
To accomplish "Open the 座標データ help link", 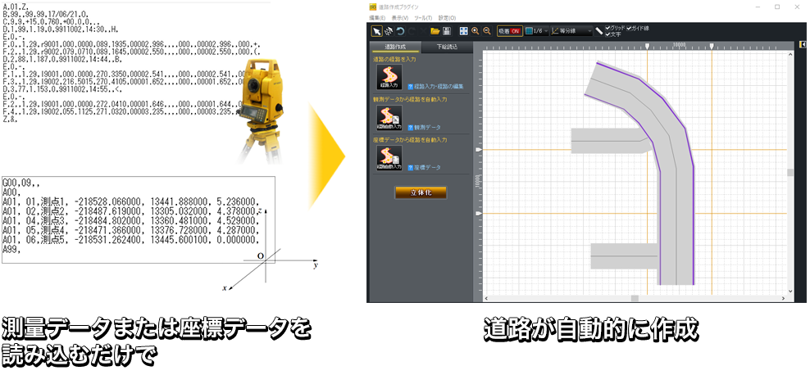I will click(428, 168).
